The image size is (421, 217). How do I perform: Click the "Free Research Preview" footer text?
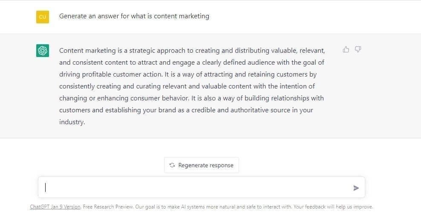pyautogui.click(x=108, y=207)
